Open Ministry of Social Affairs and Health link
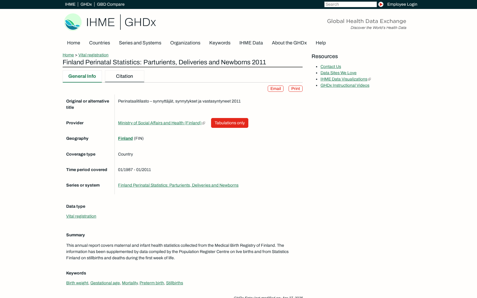Viewport: 477px width, 298px height. [x=160, y=123]
